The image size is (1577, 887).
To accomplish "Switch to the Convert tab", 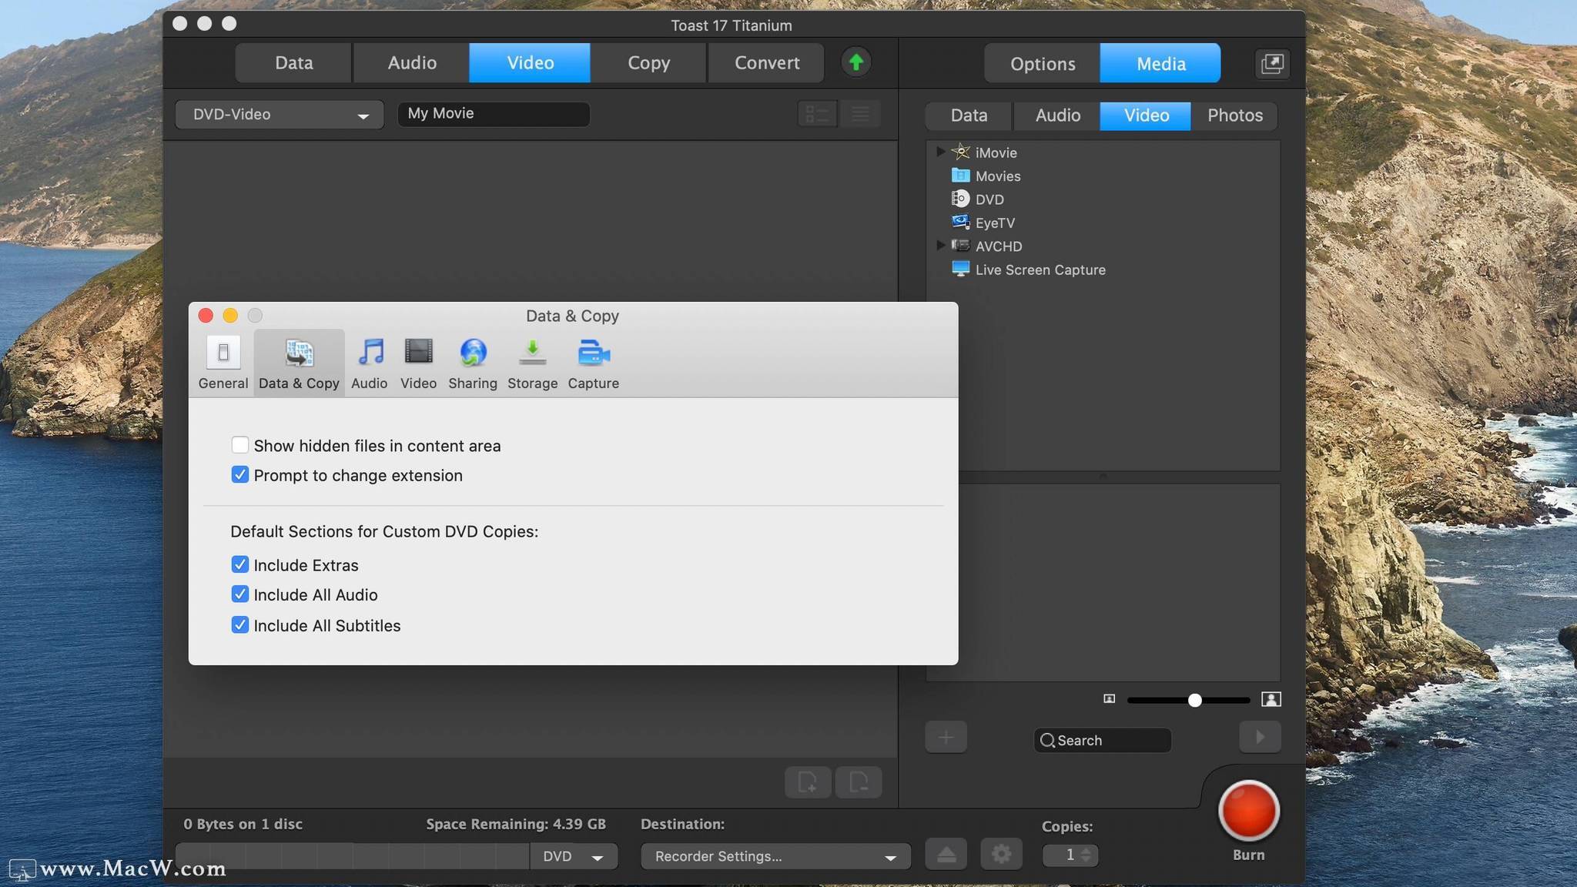I will click(766, 63).
